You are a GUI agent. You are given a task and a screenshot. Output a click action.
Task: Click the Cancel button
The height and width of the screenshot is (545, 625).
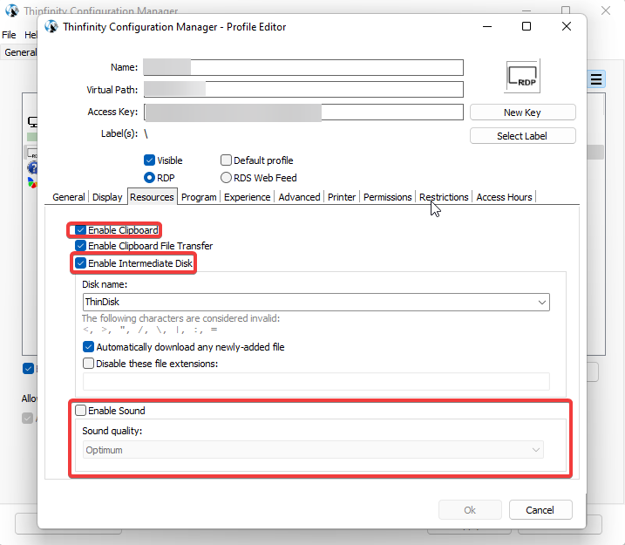(540, 510)
